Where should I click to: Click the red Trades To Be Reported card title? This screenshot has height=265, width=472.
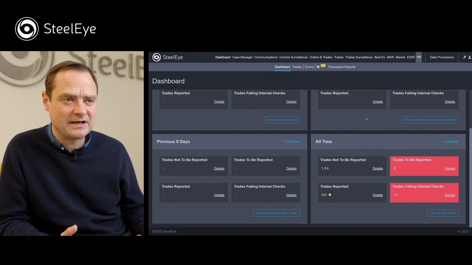point(412,160)
